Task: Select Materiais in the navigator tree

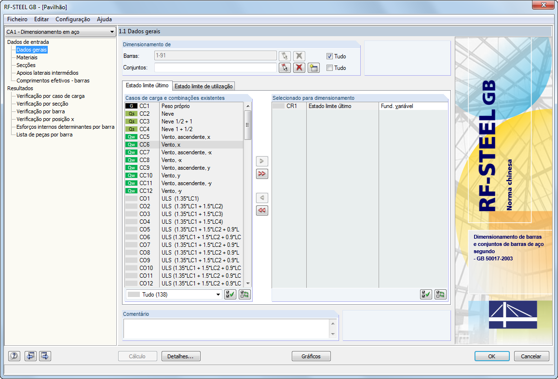Action: pos(27,57)
